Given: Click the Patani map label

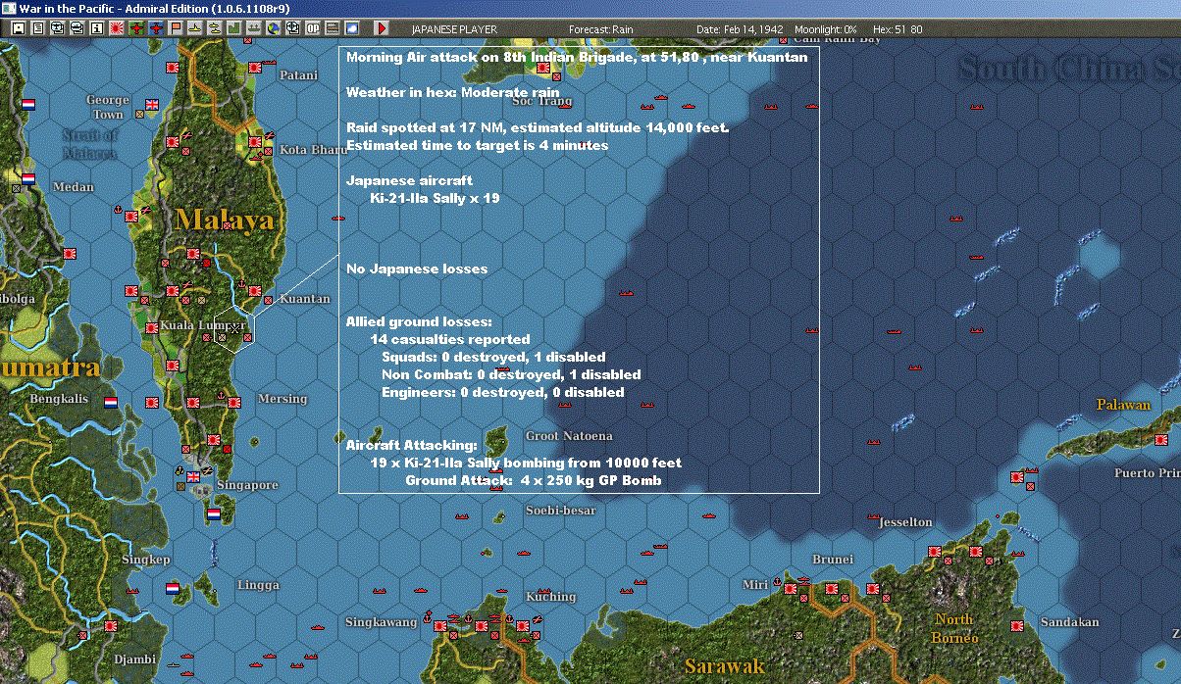Looking at the screenshot, I should point(299,75).
